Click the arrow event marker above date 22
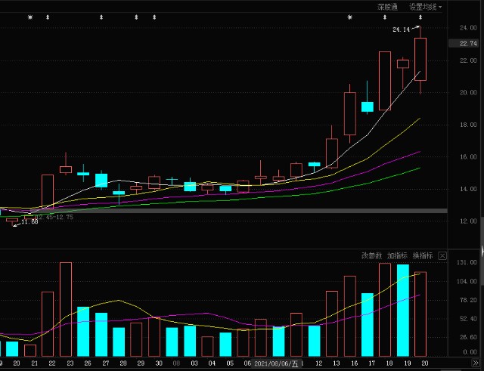484x371 pixels. tap(48, 17)
